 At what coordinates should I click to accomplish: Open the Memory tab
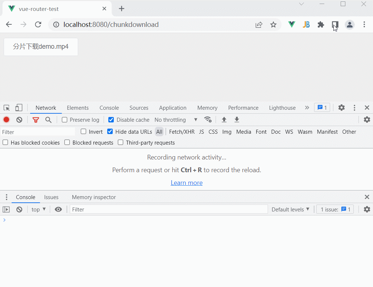[x=207, y=108]
